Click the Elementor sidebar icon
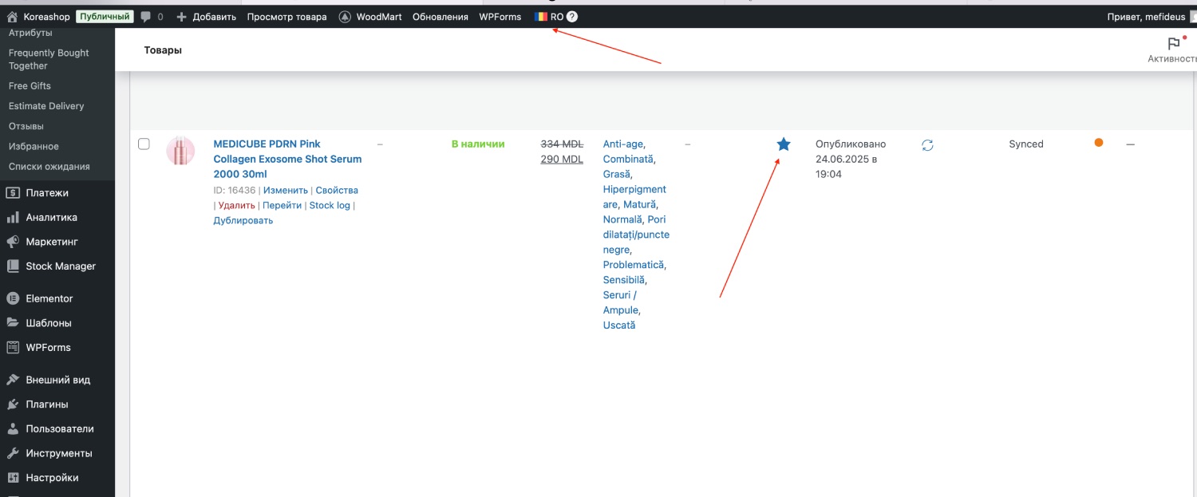1197x497 pixels. point(13,298)
